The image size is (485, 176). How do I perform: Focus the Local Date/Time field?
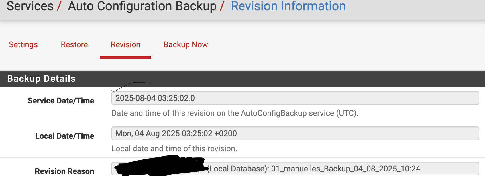click(295, 133)
